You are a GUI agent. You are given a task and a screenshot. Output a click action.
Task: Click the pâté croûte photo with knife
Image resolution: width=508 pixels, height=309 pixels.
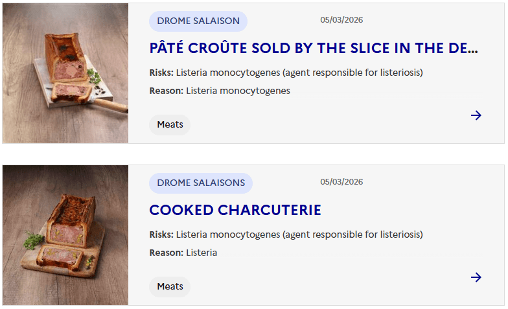pyautogui.click(x=65, y=73)
